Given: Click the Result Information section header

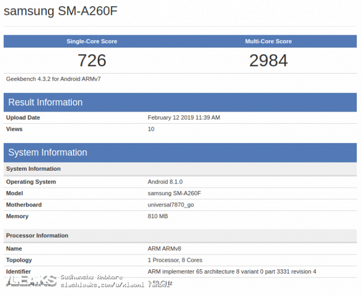Looking at the screenshot, I should click(x=45, y=103).
